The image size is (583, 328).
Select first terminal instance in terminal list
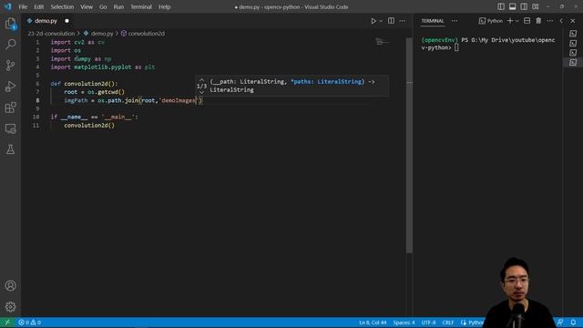pos(573,34)
